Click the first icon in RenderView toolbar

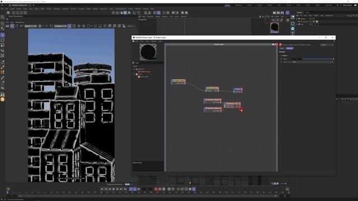tap(7, 26)
